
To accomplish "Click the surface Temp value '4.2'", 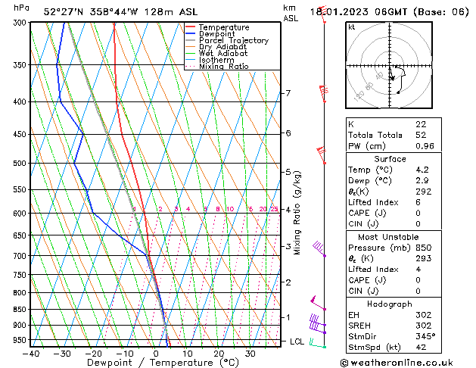I will tap(422, 170).
